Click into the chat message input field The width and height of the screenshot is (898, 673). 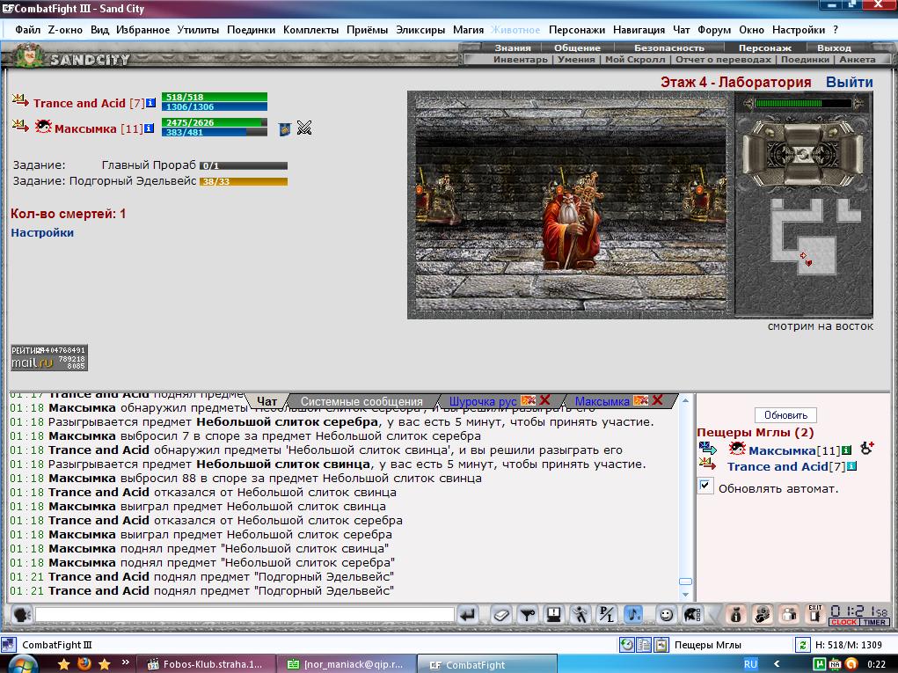tap(245, 615)
